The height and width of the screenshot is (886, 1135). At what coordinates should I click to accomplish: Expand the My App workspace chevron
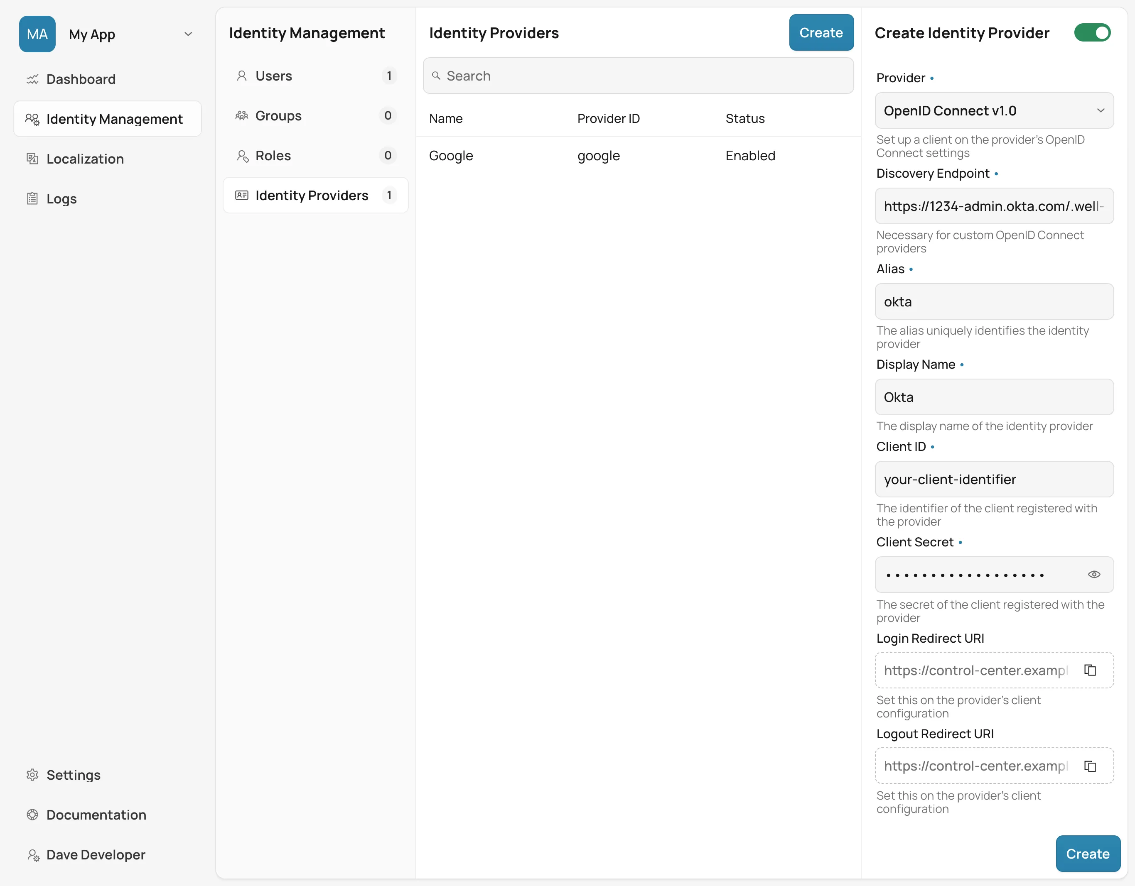coord(188,34)
